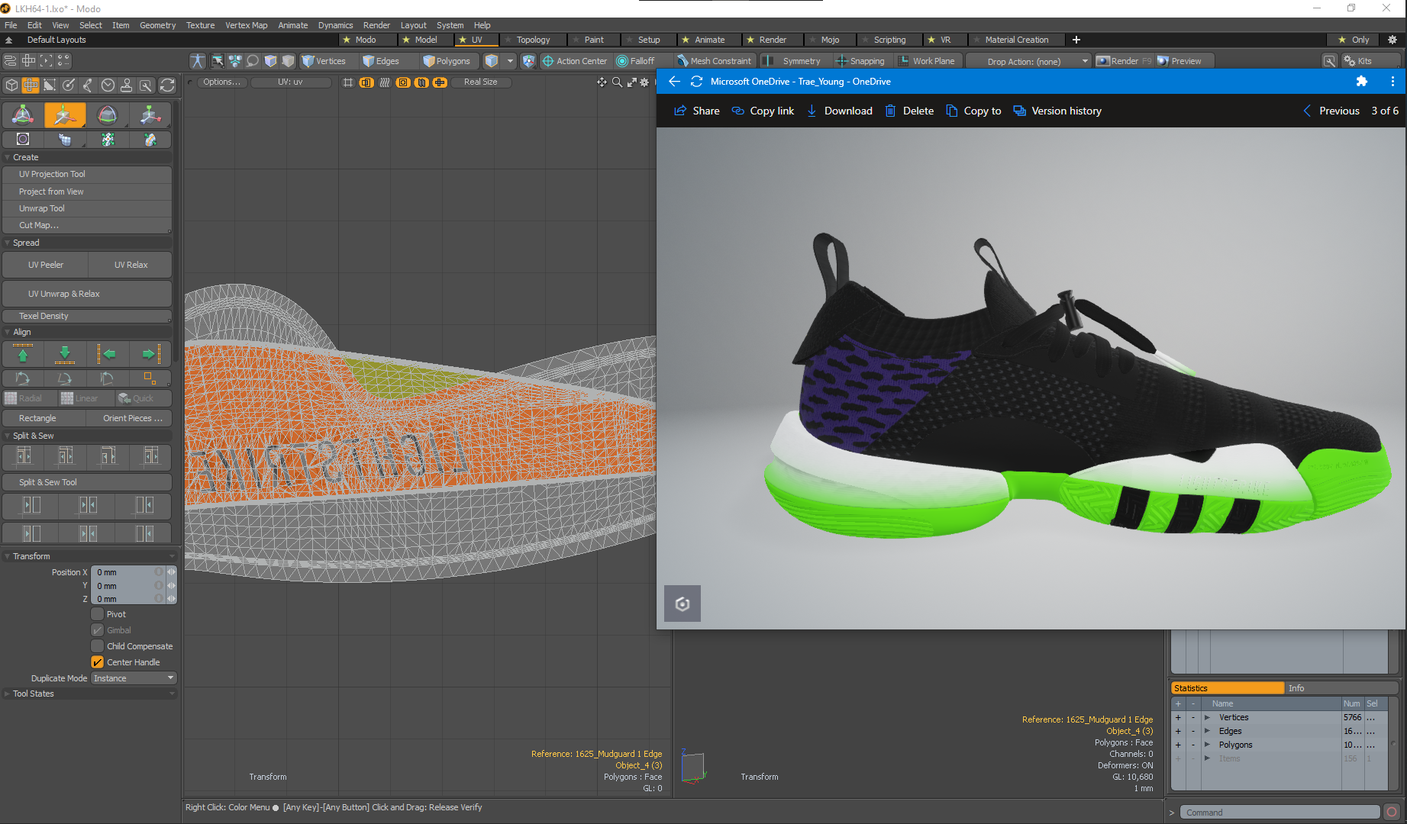The image size is (1407, 824).
Task: Open the UV tools tab icon (orange cross)
Action: coord(31,85)
